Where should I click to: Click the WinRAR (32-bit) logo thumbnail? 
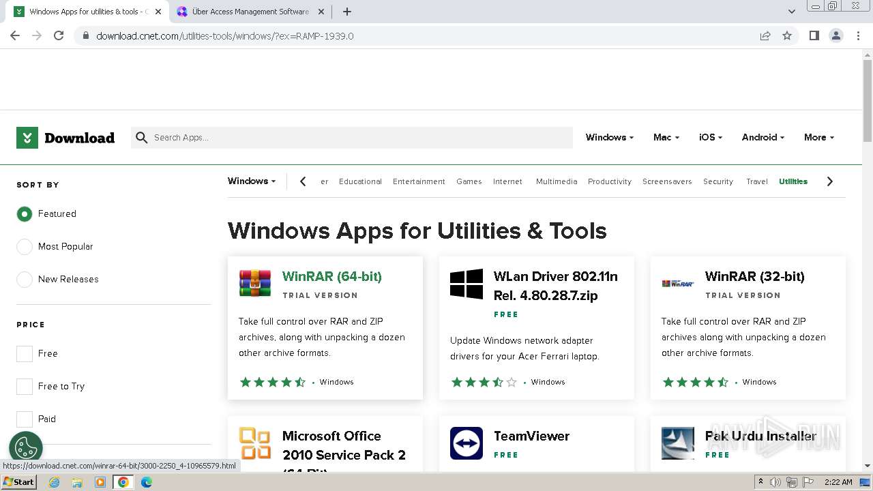(678, 283)
